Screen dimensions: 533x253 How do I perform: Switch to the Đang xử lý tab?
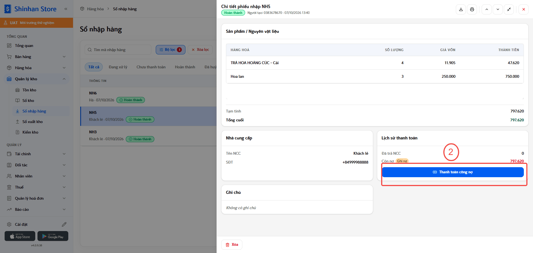(118, 67)
